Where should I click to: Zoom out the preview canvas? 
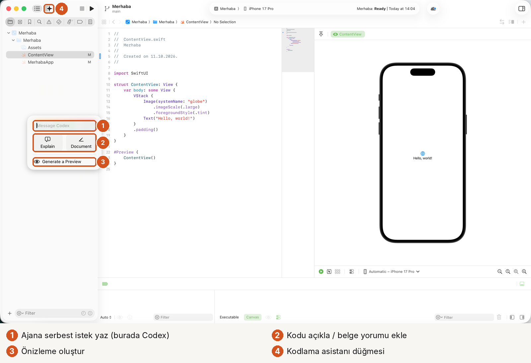click(500, 272)
